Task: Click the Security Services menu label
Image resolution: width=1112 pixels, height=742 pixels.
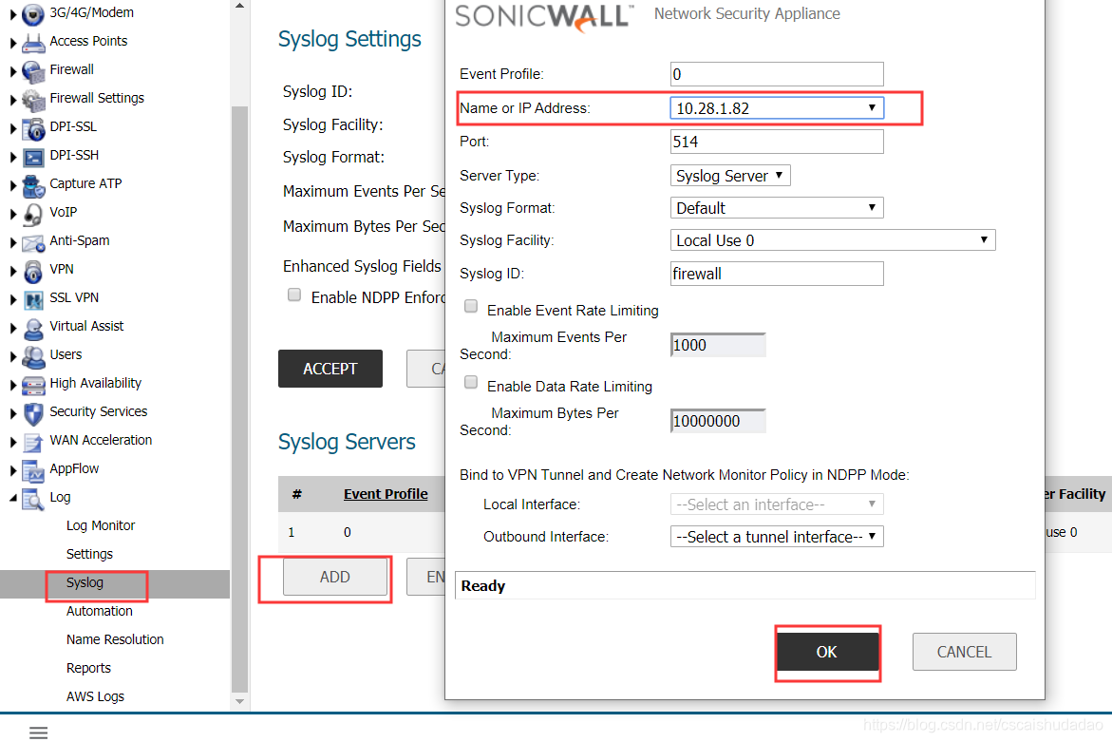Action: (99, 411)
